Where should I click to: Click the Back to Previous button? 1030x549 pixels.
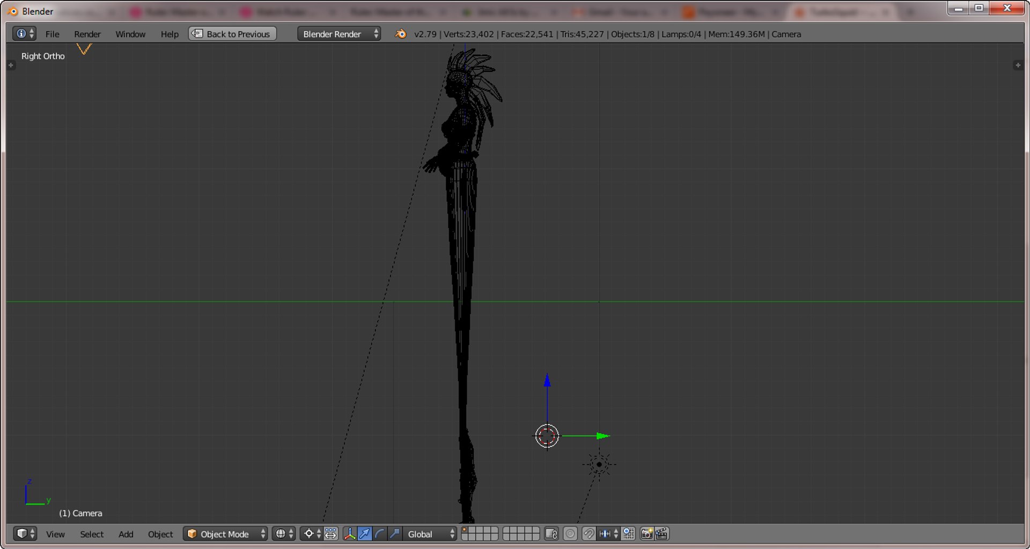coord(232,34)
